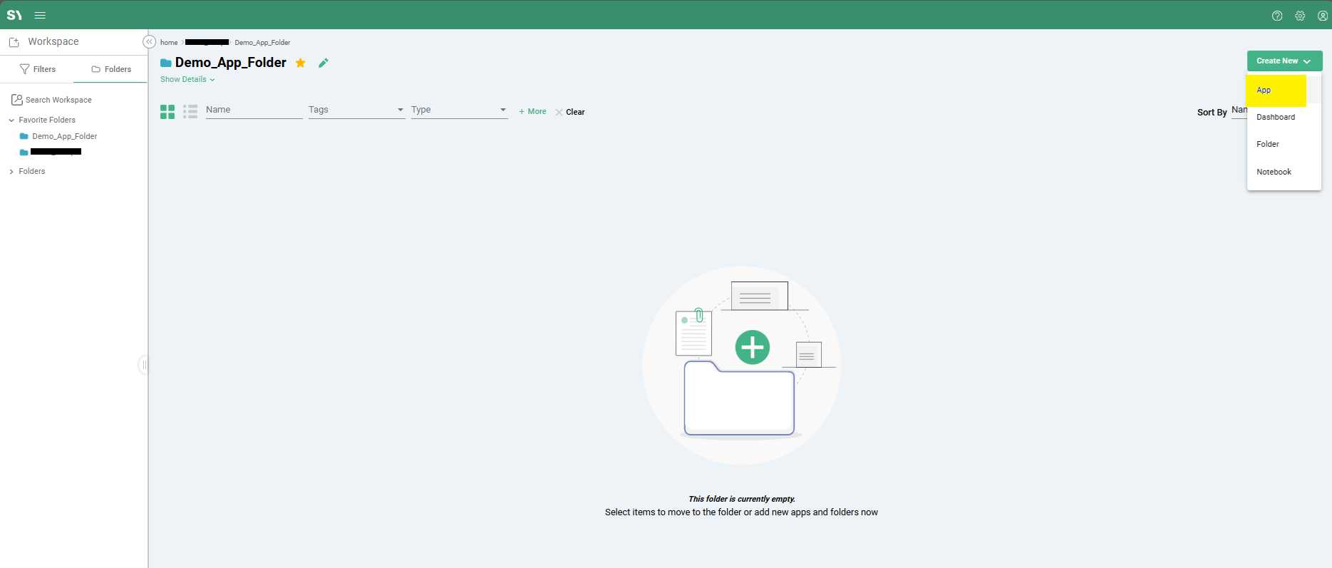The image size is (1332, 568).
Task: Click the Name filter input field
Action: coord(253,110)
